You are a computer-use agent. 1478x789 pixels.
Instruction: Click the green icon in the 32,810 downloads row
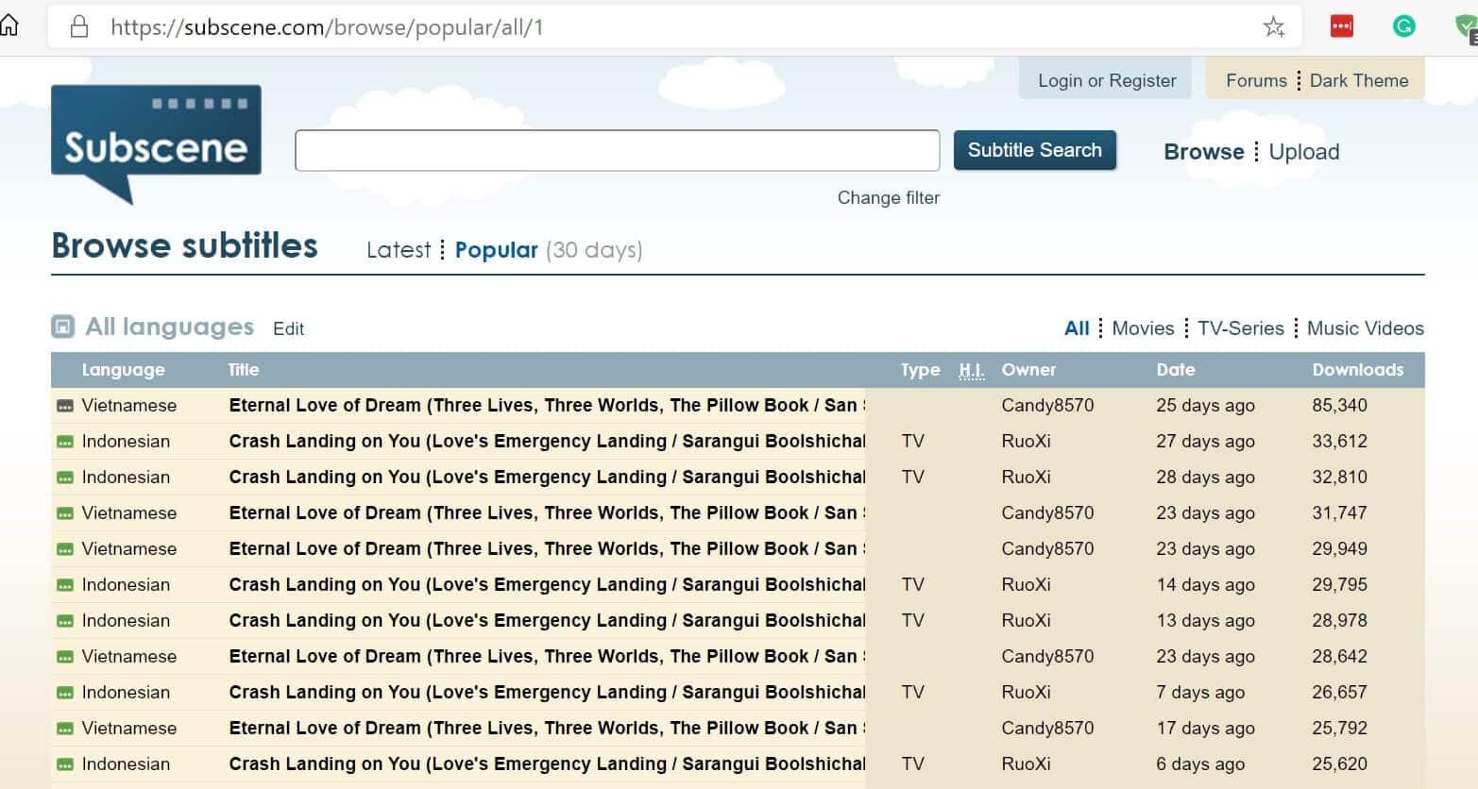64,478
